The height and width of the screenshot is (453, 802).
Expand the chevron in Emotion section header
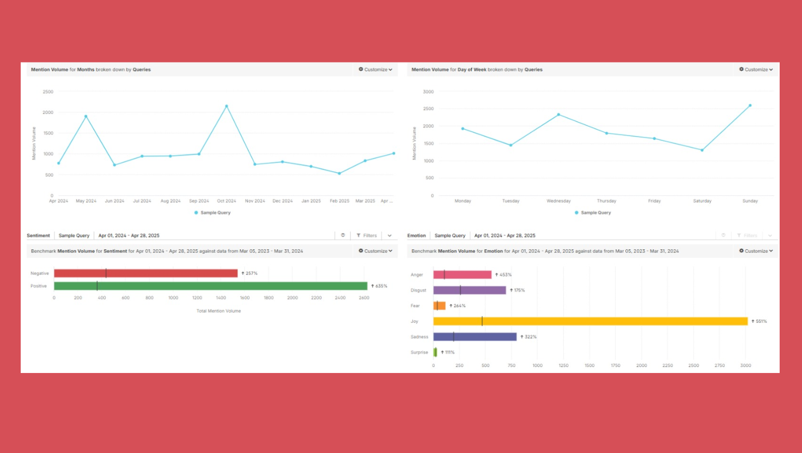770,235
